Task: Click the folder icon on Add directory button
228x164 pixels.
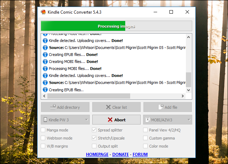Action: pos(53,107)
